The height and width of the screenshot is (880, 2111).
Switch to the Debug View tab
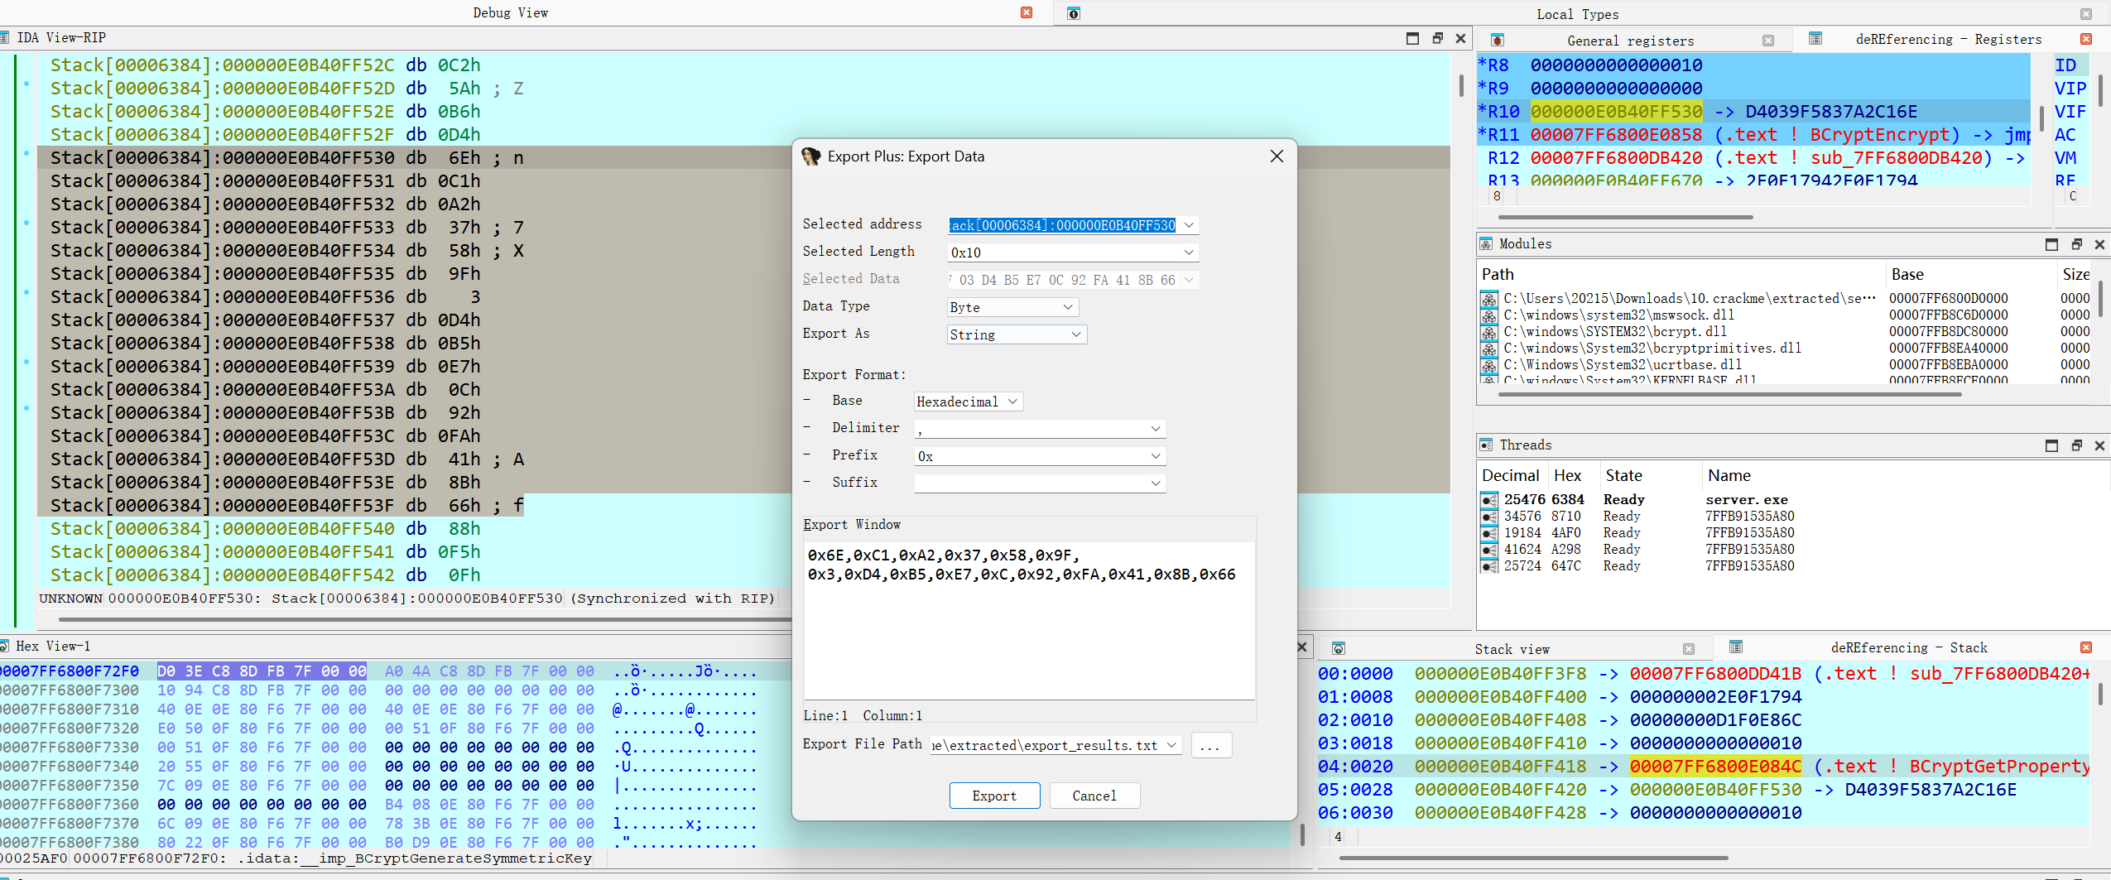coord(510,12)
